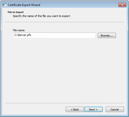The image size is (129, 117).
Task: Click the instruction text about specifying file name
Action: pyautogui.click(x=41, y=16)
